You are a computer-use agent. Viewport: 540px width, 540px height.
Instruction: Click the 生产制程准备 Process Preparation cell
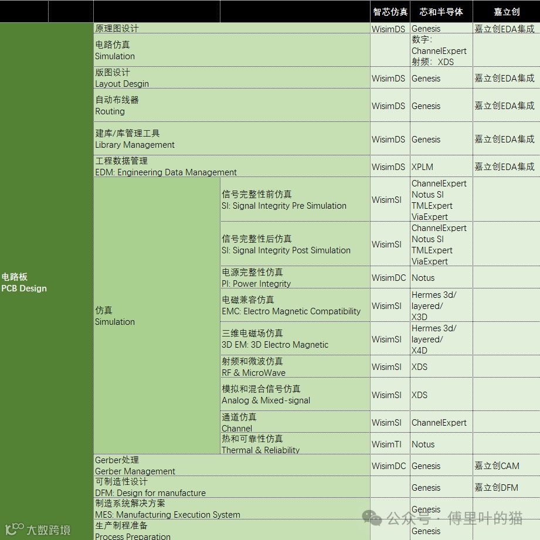click(x=232, y=531)
